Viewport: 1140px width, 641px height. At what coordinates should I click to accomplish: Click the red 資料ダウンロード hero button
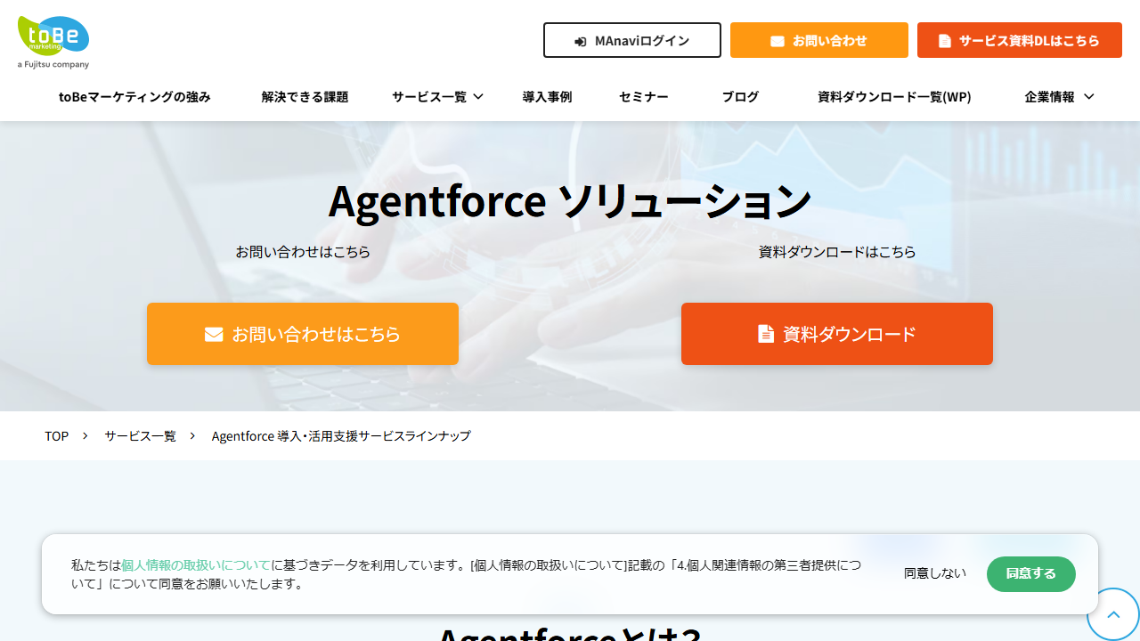pyautogui.click(x=837, y=334)
